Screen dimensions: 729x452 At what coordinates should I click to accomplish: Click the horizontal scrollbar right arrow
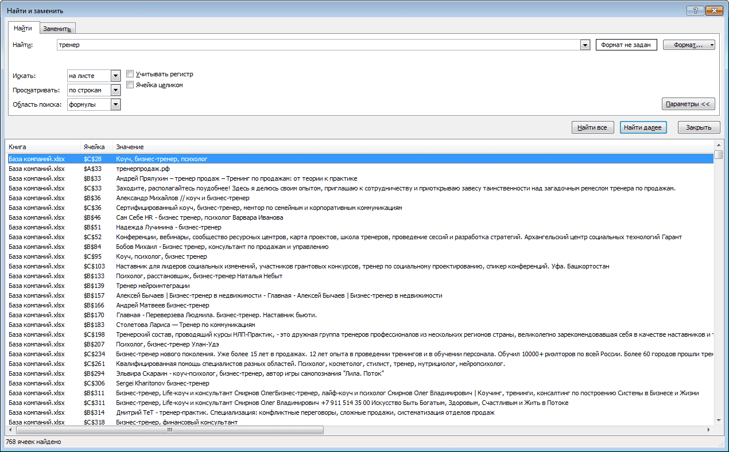coord(709,429)
